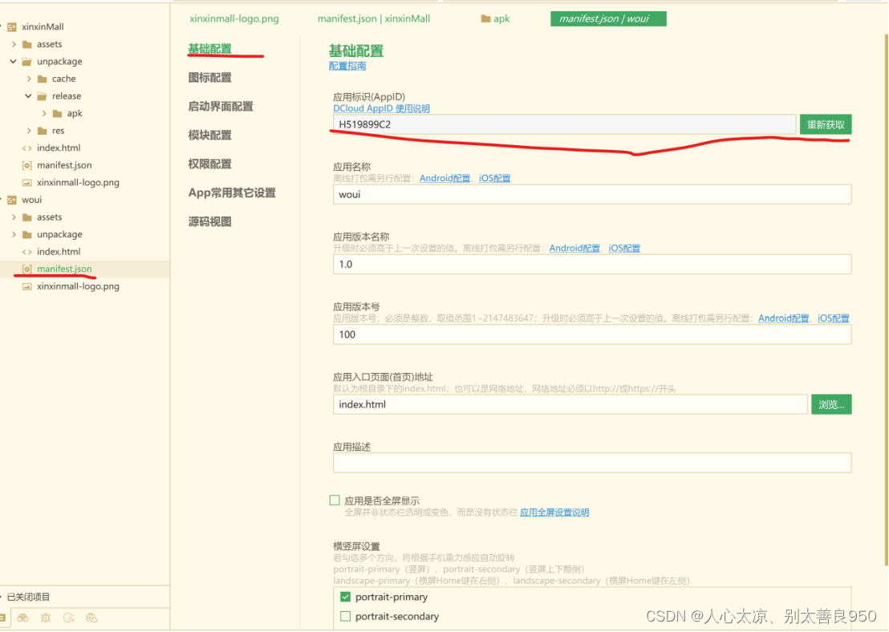Enable the 应用是否全屏显示 checkbox
This screenshot has height=632, width=889.
[x=335, y=500]
